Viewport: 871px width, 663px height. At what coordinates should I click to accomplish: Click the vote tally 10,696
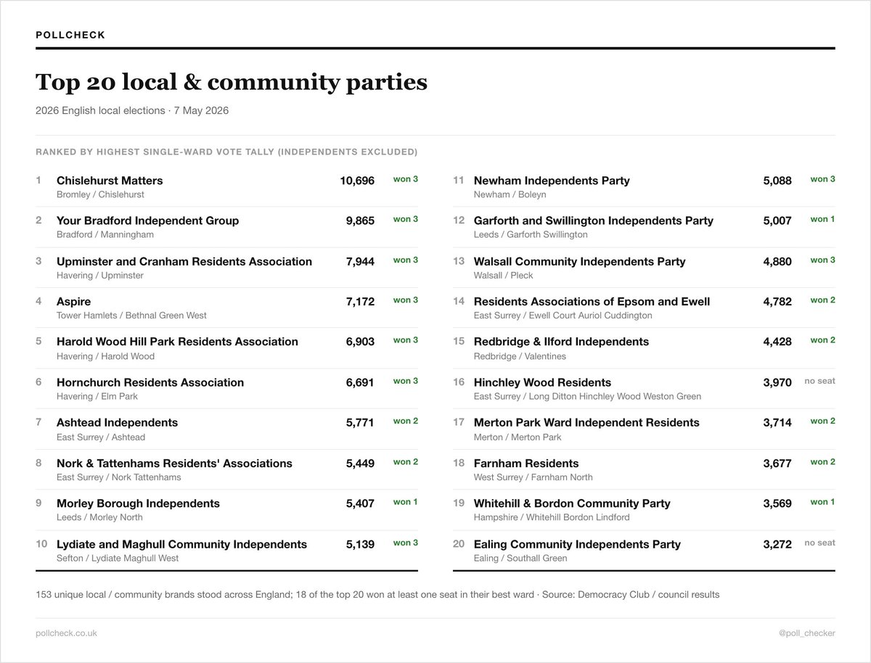click(x=357, y=181)
